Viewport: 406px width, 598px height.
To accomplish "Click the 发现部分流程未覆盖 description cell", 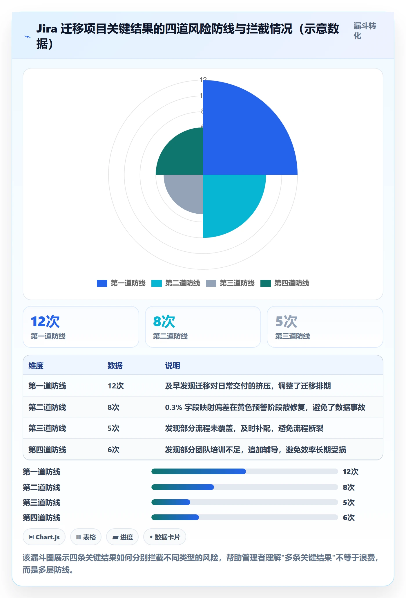I will point(244,428).
